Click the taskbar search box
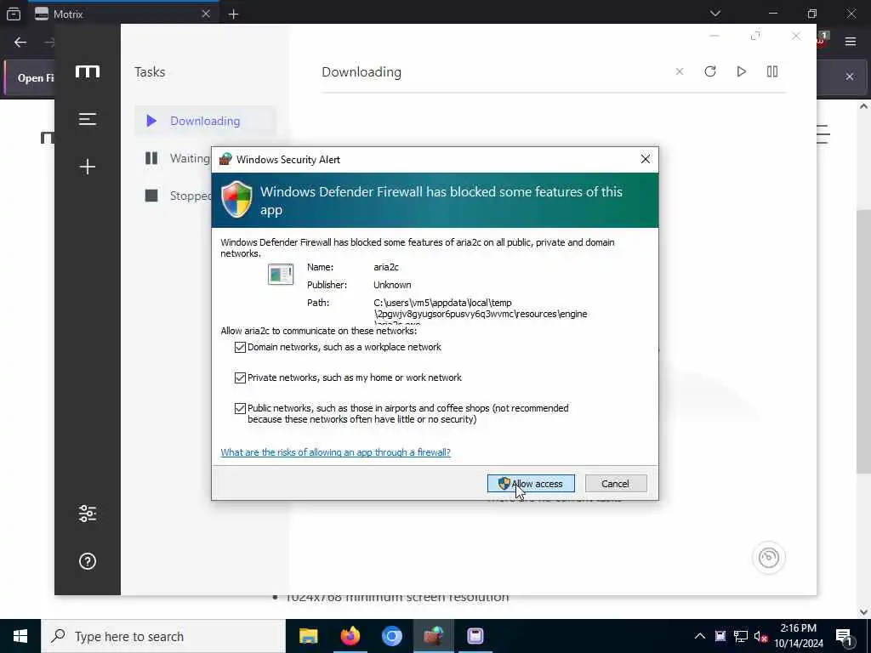This screenshot has width=871, height=653. coord(163,636)
